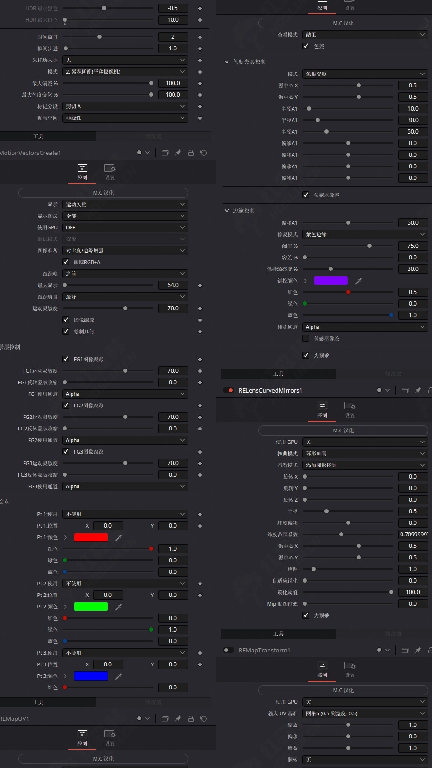Click keyframe diamond for Pt 1:位置
This screenshot has width=432, height=768.
point(200,526)
